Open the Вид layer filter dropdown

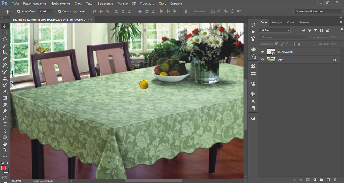click(275, 30)
